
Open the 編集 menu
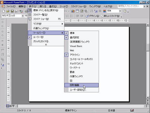[22, 6]
